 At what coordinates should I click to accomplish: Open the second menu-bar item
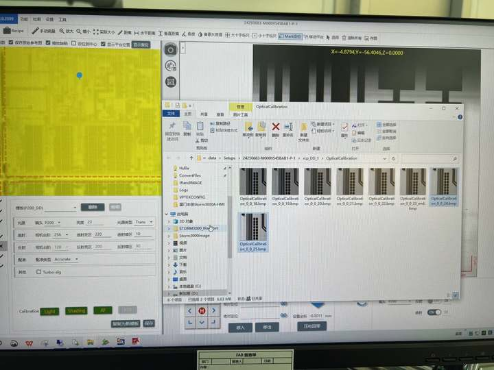pos(37,19)
